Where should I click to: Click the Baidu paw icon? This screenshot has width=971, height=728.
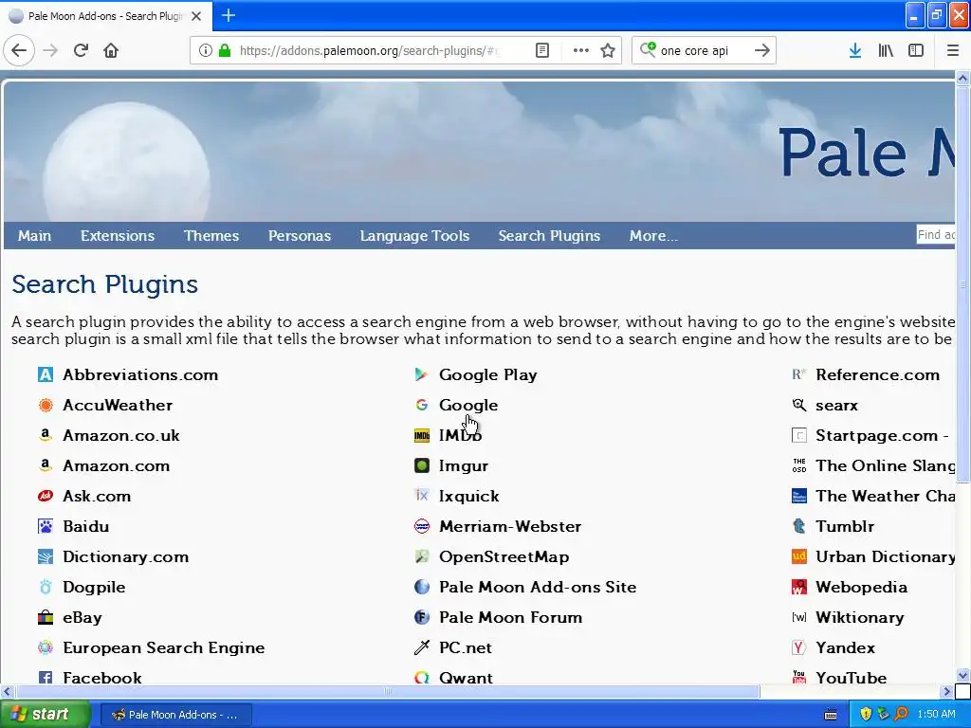pos(46,526)
